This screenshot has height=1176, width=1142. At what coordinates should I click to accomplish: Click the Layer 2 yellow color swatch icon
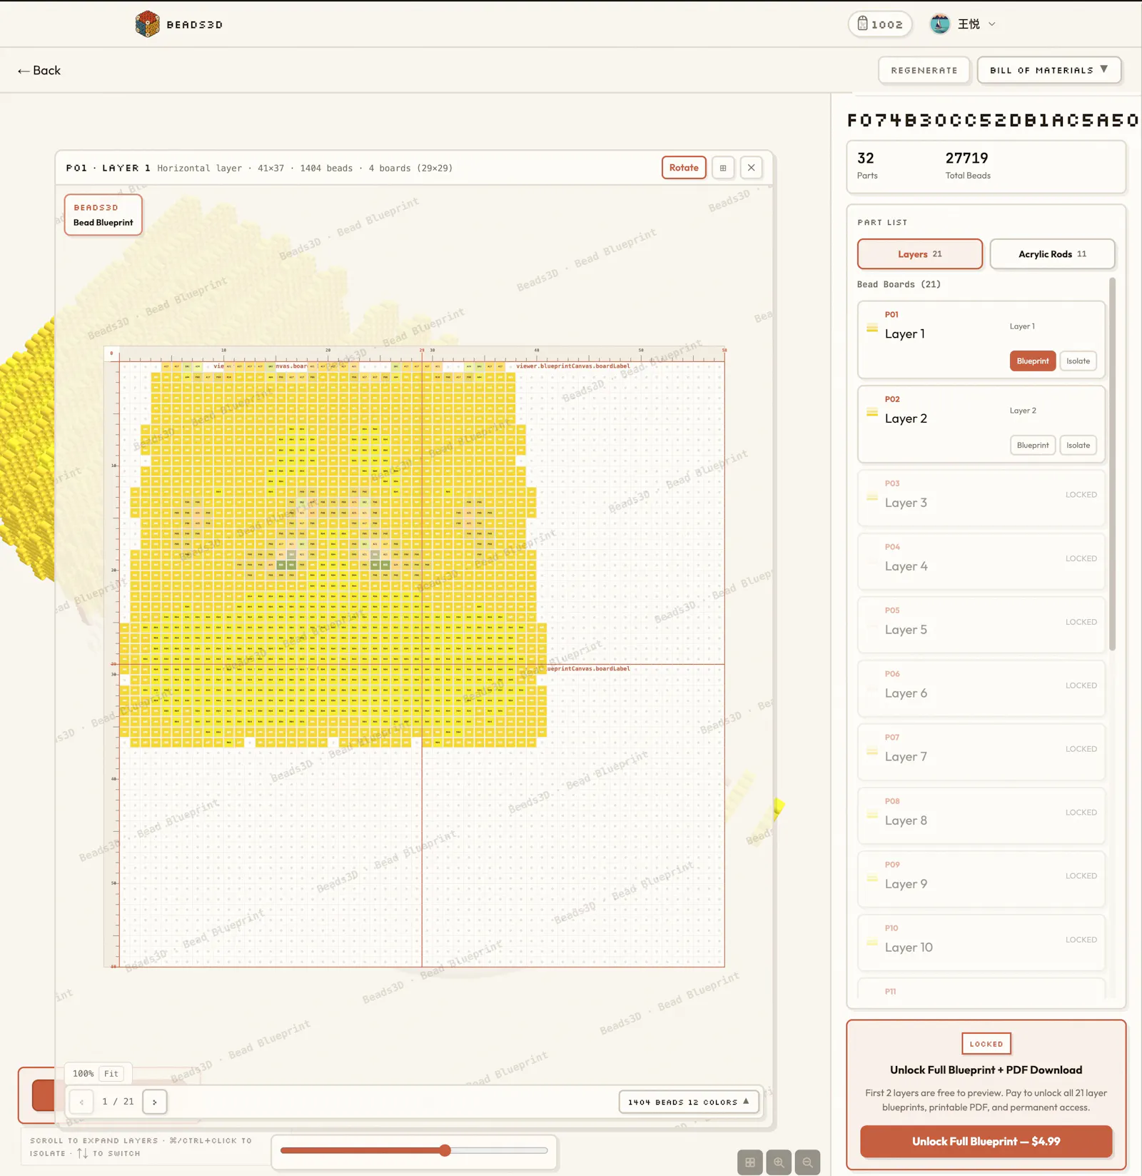(x=872, y=412)
